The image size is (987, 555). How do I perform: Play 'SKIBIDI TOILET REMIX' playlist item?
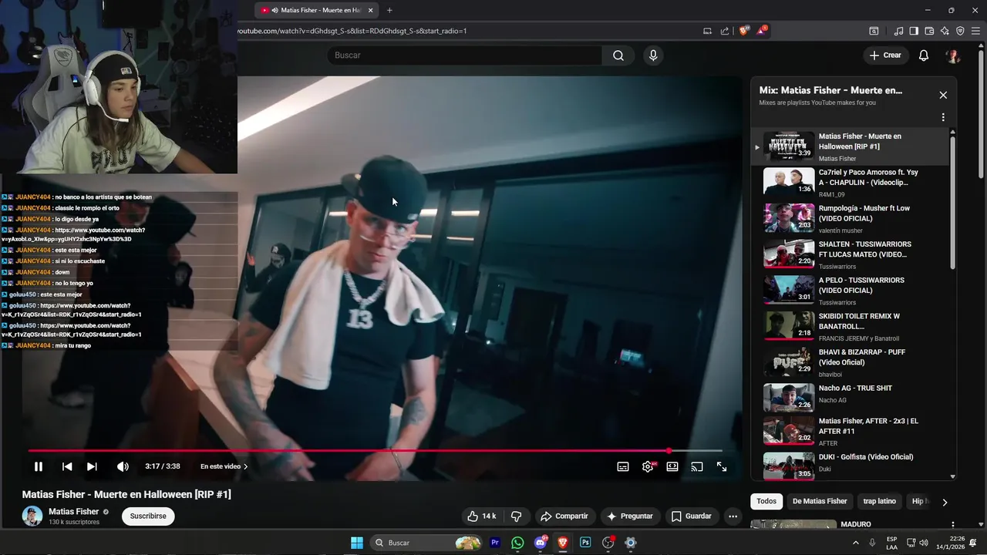[850, 326]
